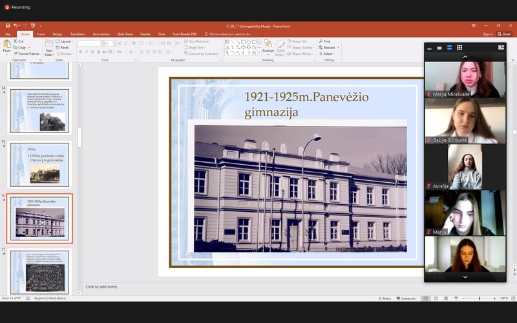Screen dimensions: 517x323
Task: Click the Paste icon in Clipboard group
Action: (6, 47)
